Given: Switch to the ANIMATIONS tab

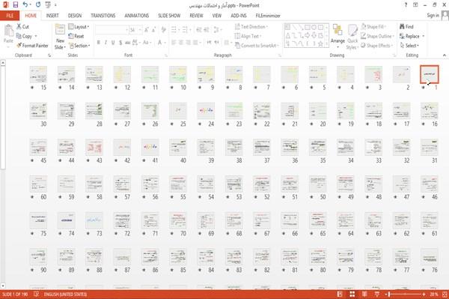Looking at the screenshot, I should (x=137, y=16).
